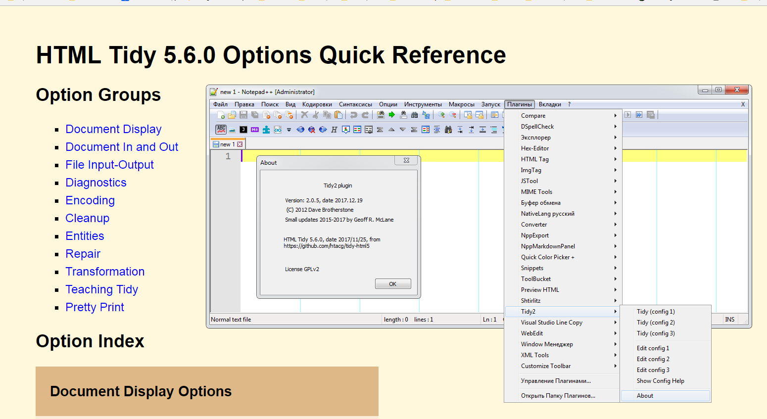The width and height of the screenshot is (767, 419).
Task: Click the purple Markdown M icon
Action: click(255, 130)
